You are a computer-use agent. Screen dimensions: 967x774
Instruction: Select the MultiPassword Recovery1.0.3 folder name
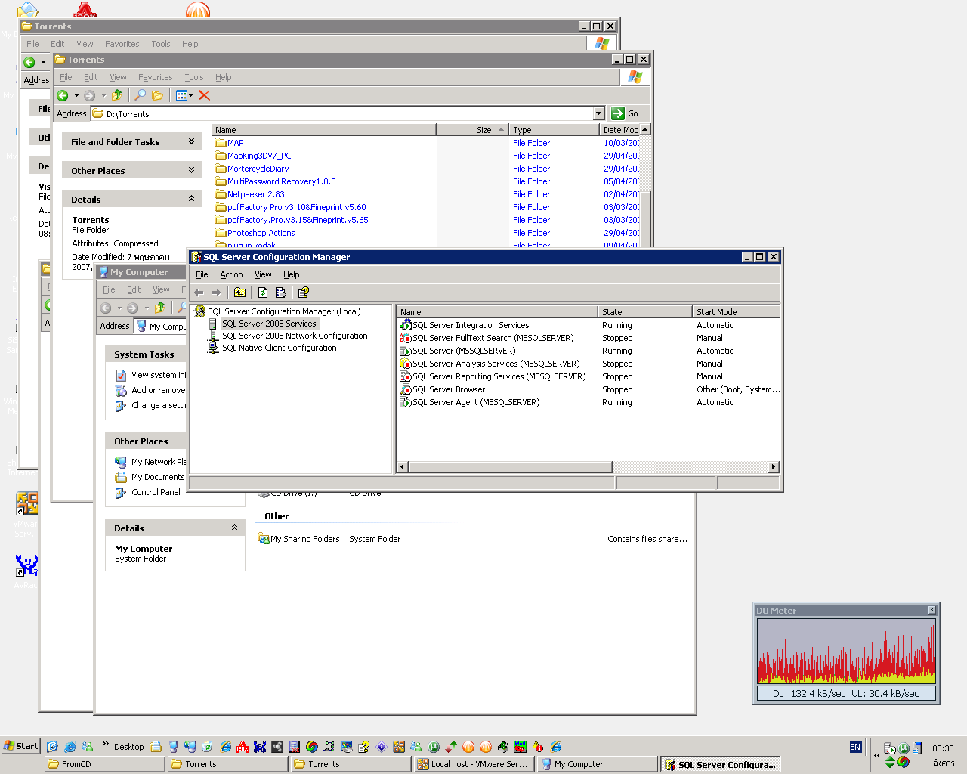282,181
